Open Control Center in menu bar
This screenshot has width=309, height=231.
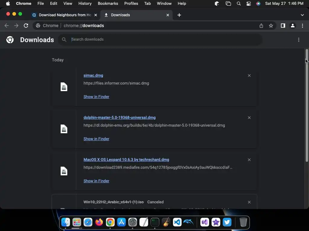249,4
